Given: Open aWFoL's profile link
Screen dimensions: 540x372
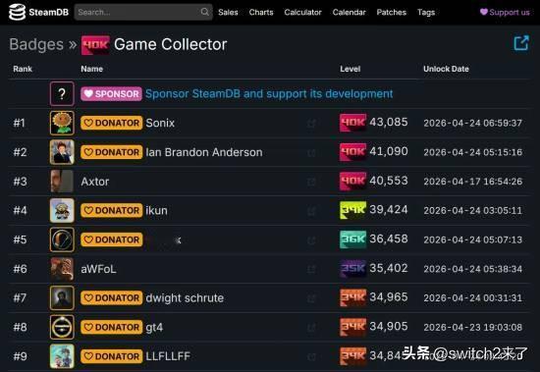Looking at the screenshot, I should 98,269.
